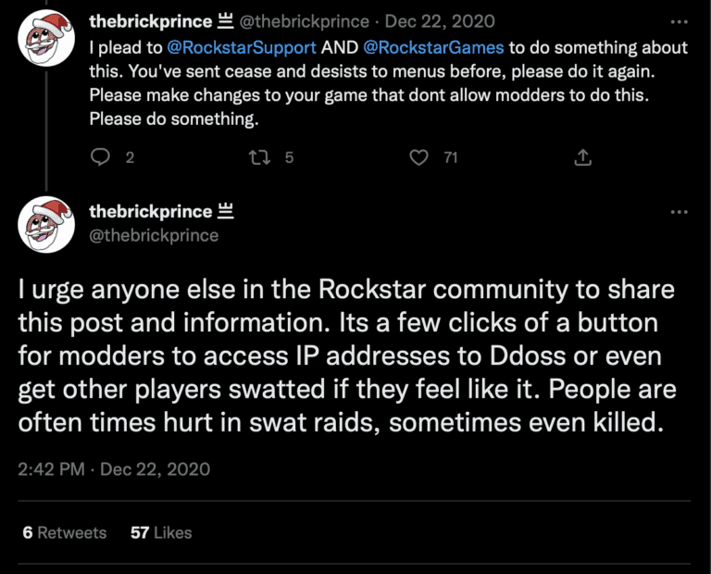Click the 5 retweets count on first tweet
The width and height of the screenshot is (711, 574).
point(289,157)
